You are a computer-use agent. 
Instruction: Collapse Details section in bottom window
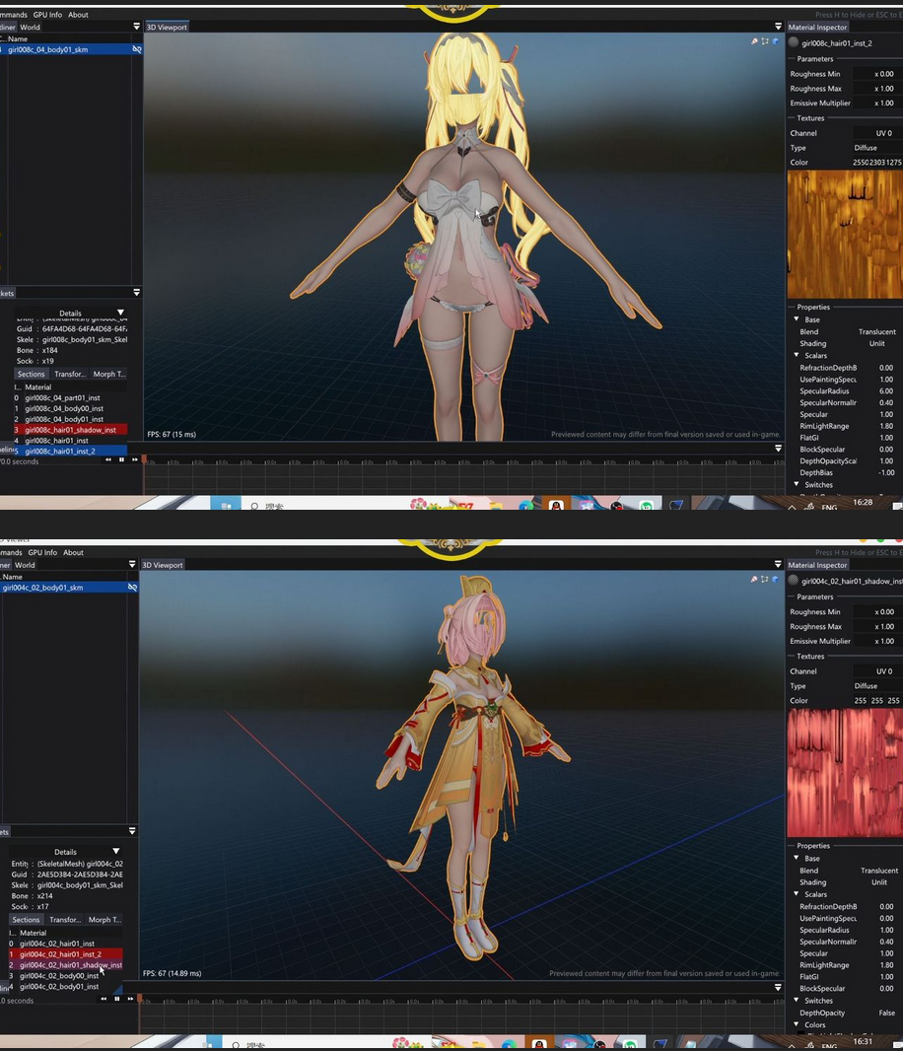[116, 851]
